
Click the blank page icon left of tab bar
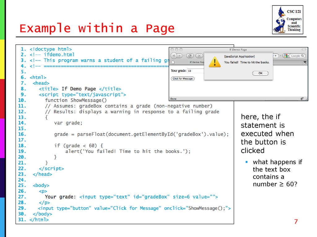173,62
